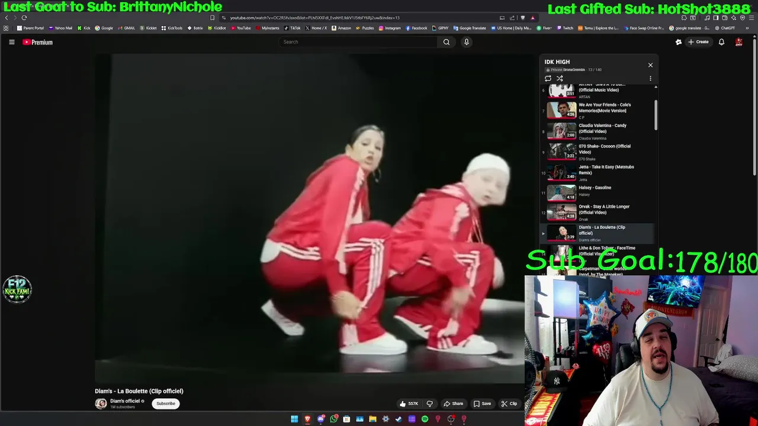The height and width of the screenshot is (426, 758).
Task: Select Orvak - Stay A Little Longer entry
Action: coord(597,212)
